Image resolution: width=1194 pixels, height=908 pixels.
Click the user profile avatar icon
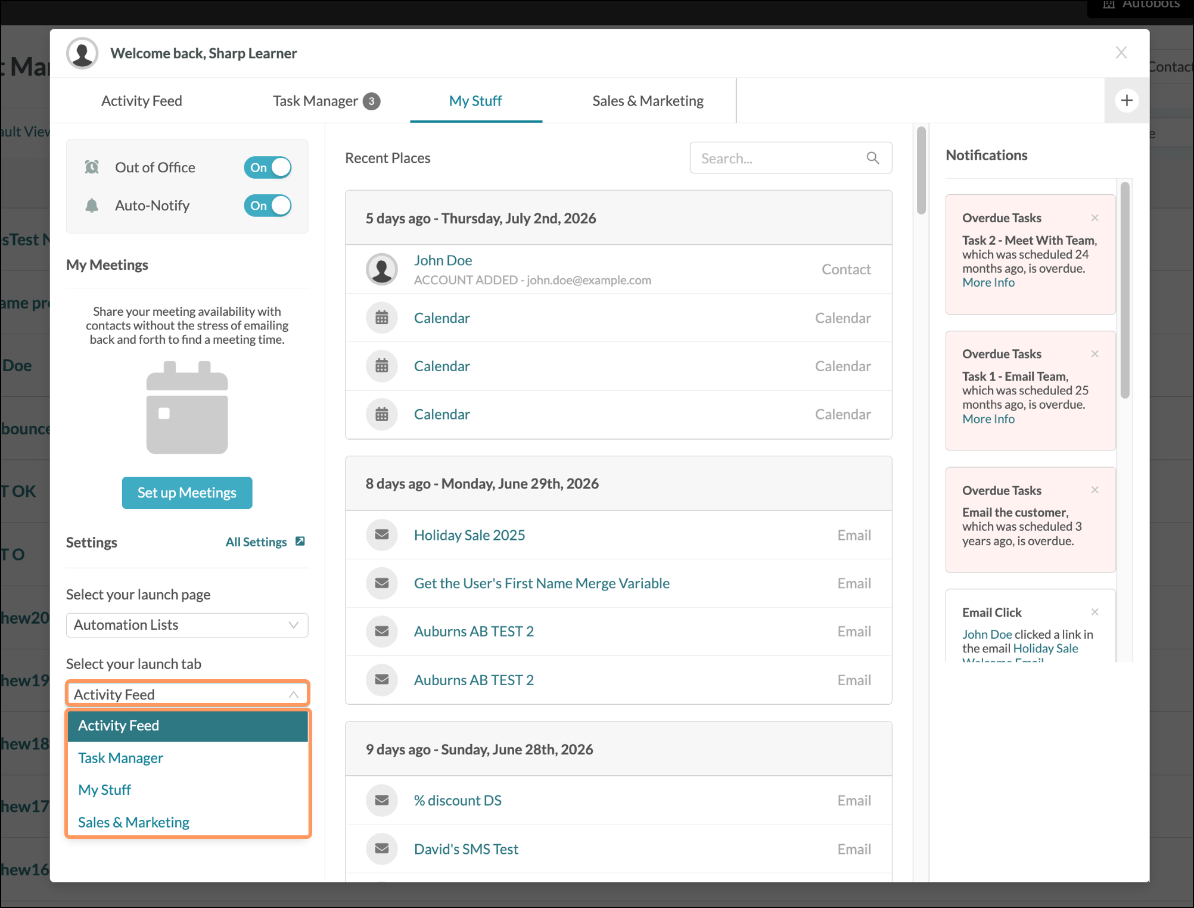(x=82, y=53)
